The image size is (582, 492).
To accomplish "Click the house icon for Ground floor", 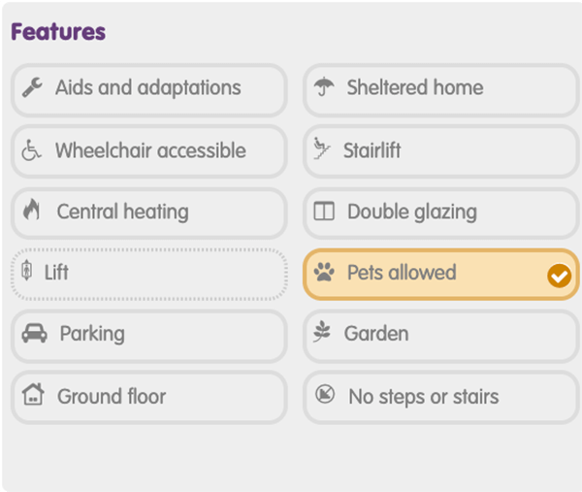I will coord(33,394).
